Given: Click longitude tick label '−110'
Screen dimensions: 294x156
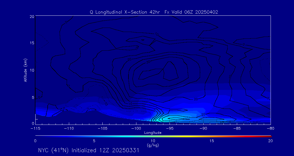Looking at the screenshot, I should [69, 128].
